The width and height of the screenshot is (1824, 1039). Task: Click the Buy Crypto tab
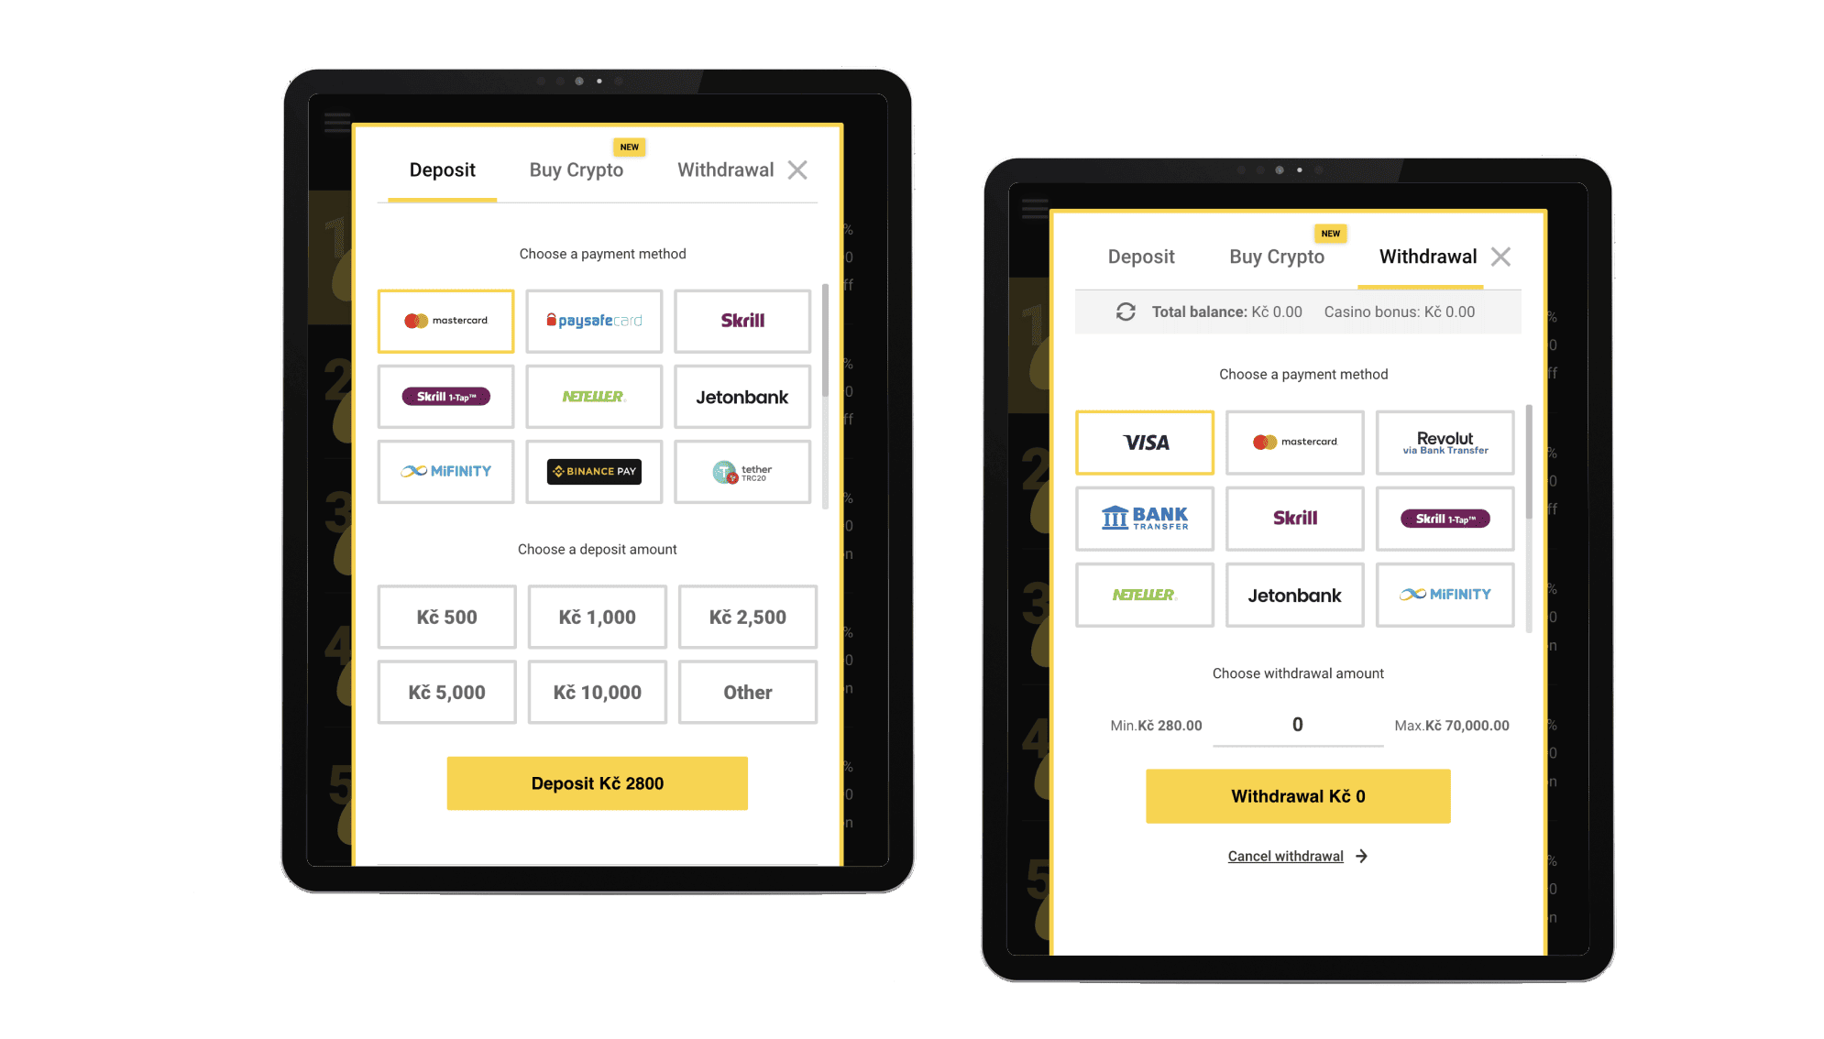click(575, 169)
